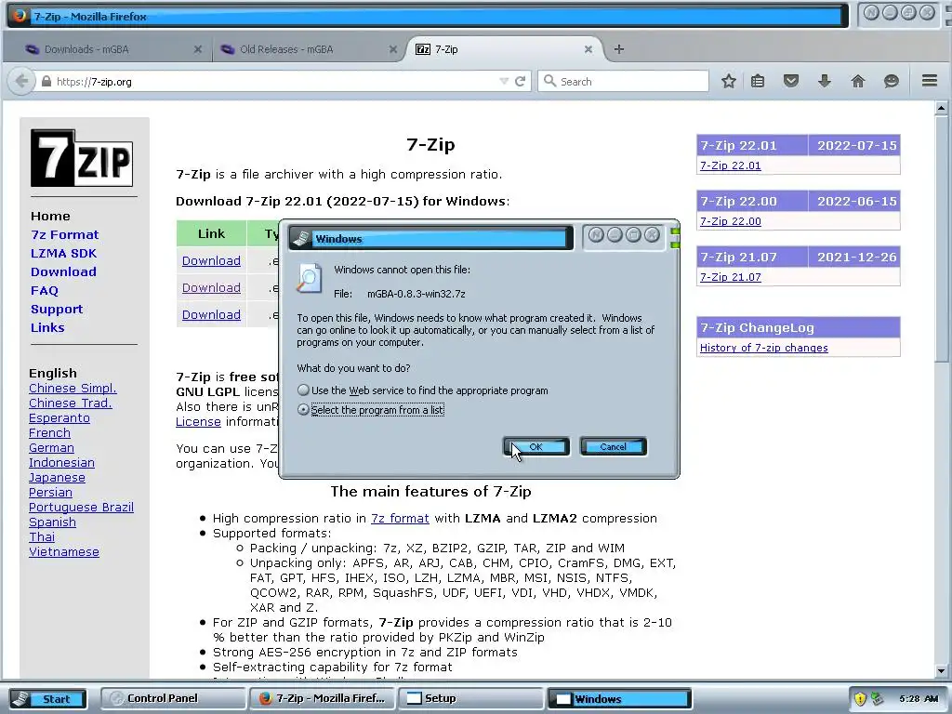Click the third Download link in table
This screenshot has height=714, width=952.
(211, 314)
